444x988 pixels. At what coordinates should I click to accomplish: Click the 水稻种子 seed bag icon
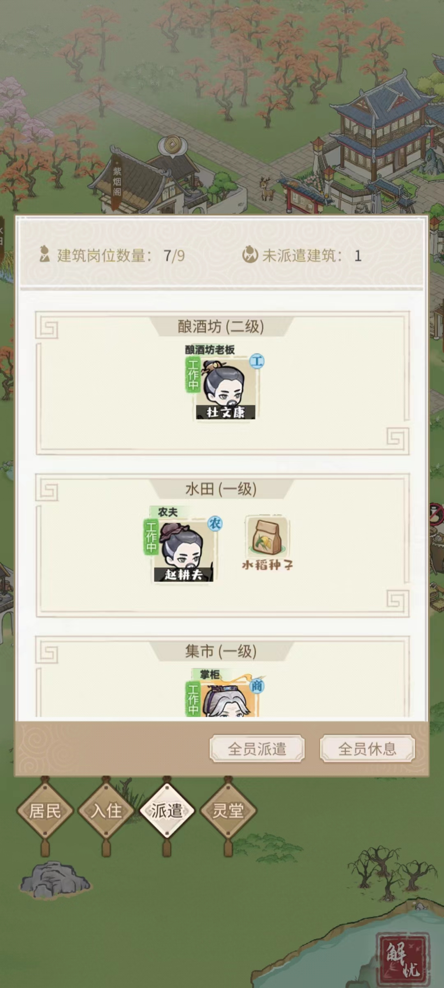[x=267, y=536]
